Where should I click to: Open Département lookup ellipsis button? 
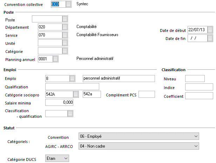65,27
